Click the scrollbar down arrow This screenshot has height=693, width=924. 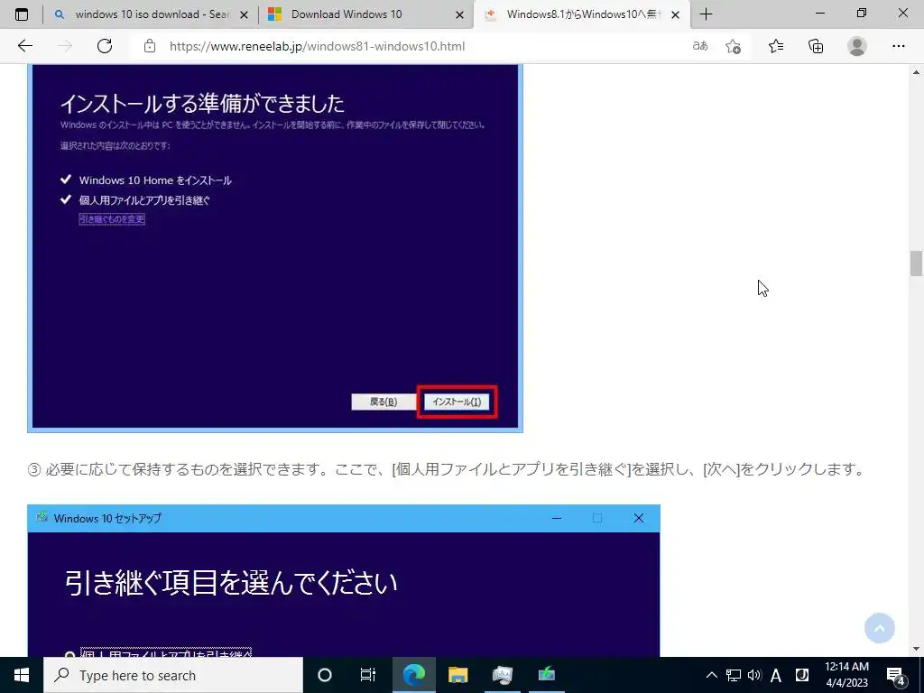tap(916, 649)
